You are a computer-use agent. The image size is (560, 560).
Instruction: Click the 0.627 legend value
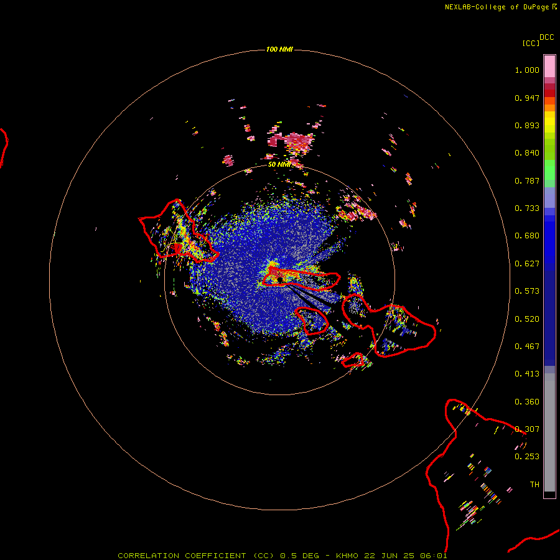point(527,264)
